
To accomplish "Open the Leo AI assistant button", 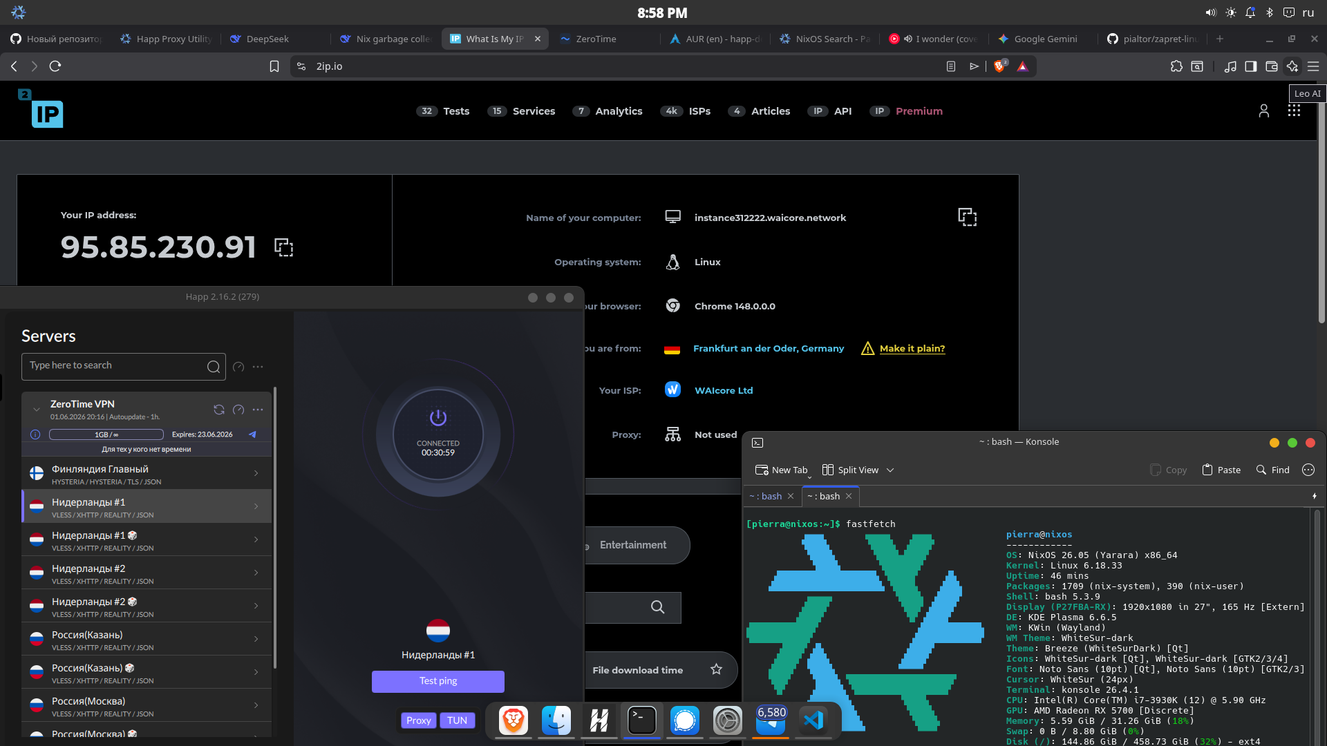I will click(1292, 66).
